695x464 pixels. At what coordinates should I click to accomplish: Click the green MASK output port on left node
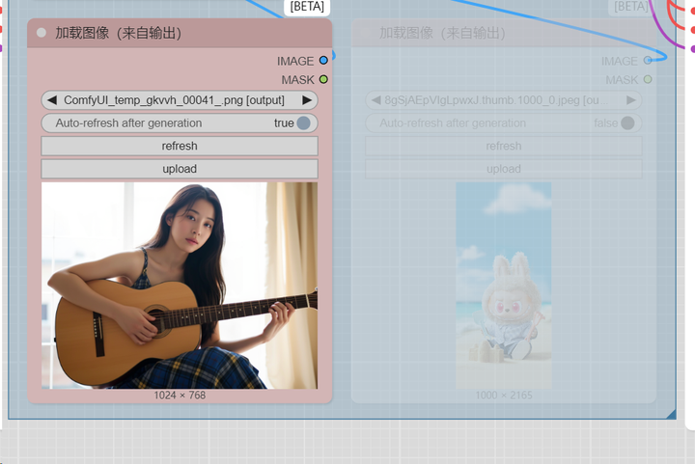[323, 79]
